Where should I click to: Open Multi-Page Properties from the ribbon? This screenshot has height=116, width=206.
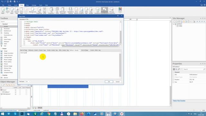click(63, 11)
